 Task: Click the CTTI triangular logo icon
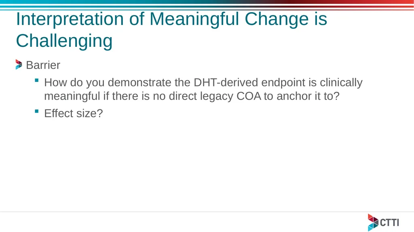pyautogui.click(x=373, y=222)
